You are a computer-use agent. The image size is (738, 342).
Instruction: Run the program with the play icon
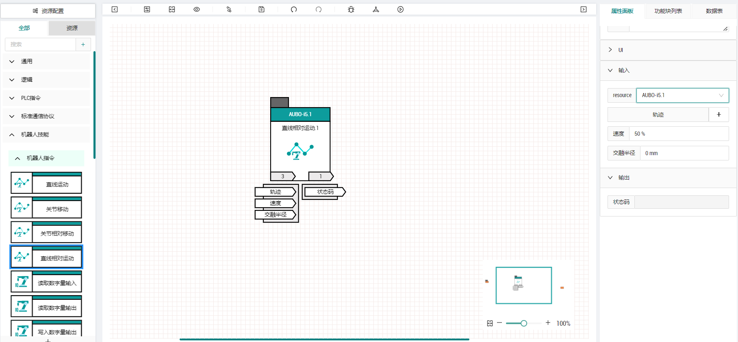point(400,9)
